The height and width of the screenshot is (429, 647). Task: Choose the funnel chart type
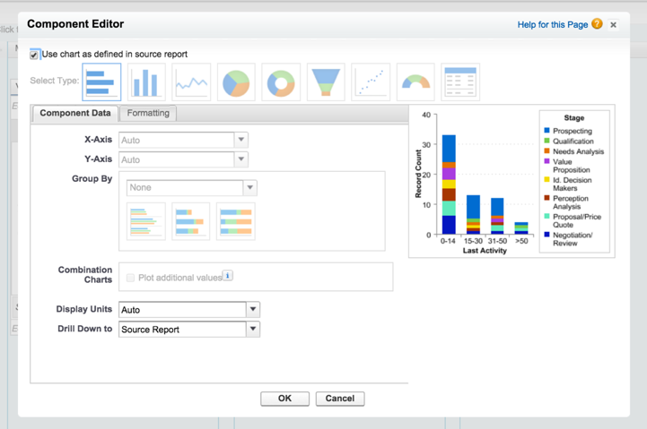click(326, 82)
